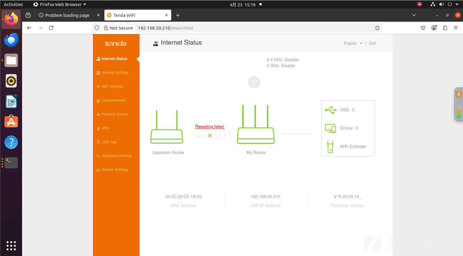Open Help from the dock
463x256 pixels.
point(11,142)
